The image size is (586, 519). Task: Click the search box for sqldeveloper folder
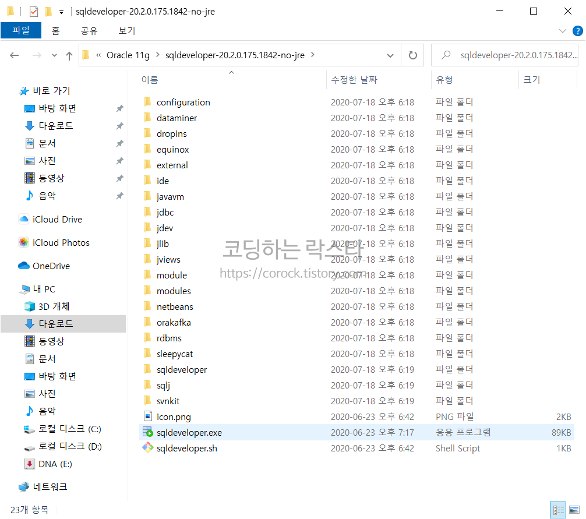[504, 55]
